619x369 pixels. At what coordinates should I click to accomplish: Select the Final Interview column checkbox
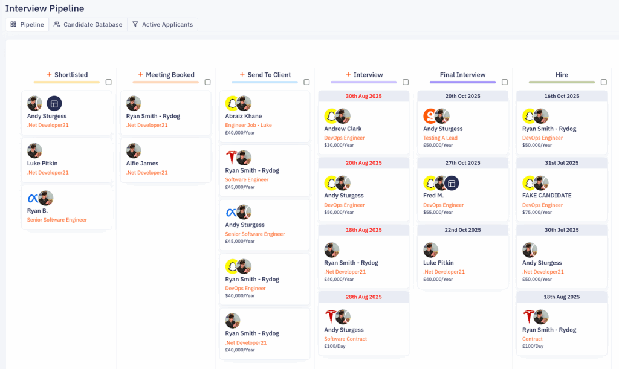tap(505, 82)
